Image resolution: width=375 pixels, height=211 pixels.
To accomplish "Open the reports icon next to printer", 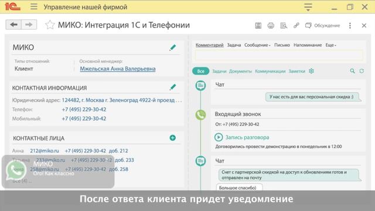I will tap(284, 25).
